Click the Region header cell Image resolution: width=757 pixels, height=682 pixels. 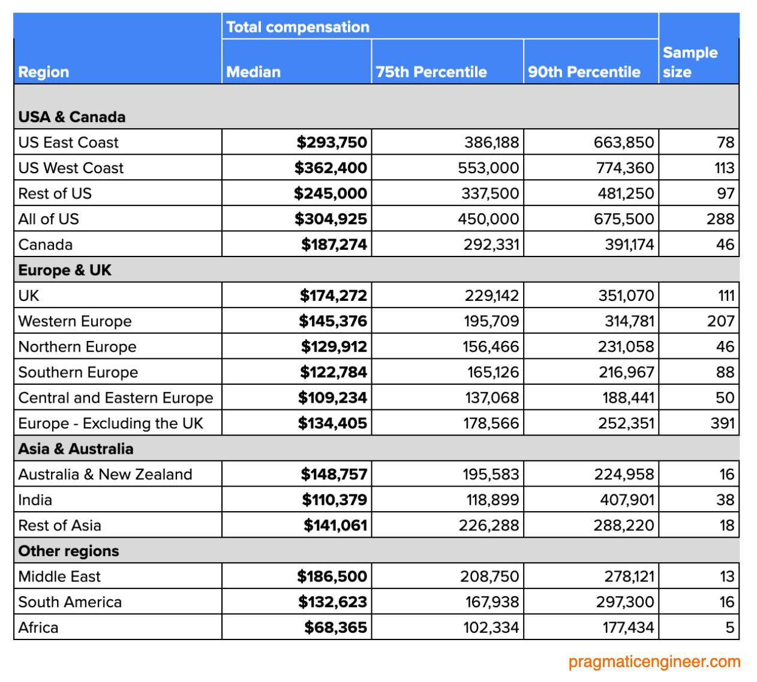(44, 72)
